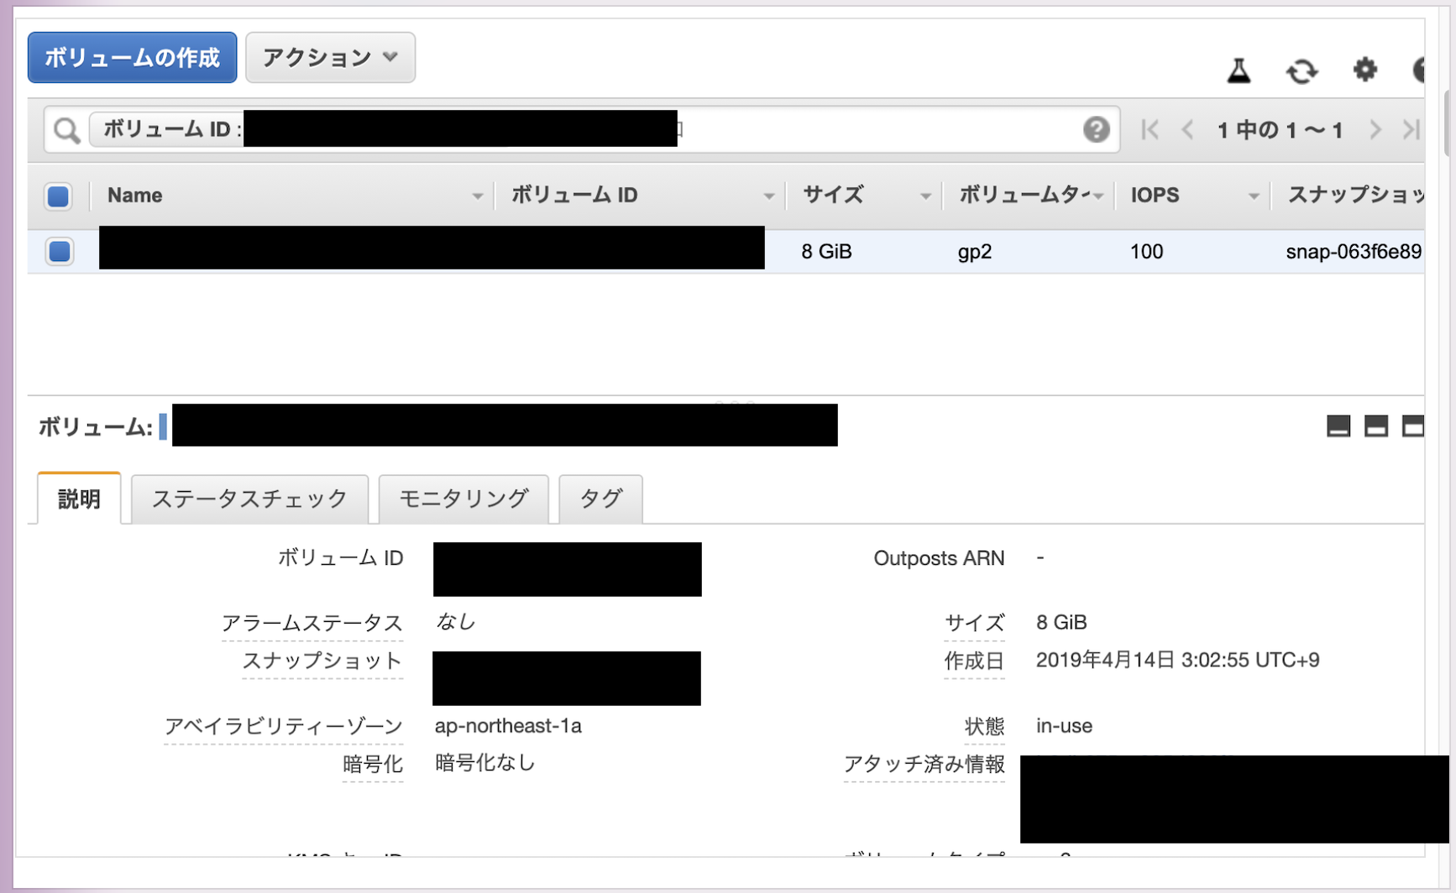
Task: Click the 8 GiB size cell
Action: 826,252
